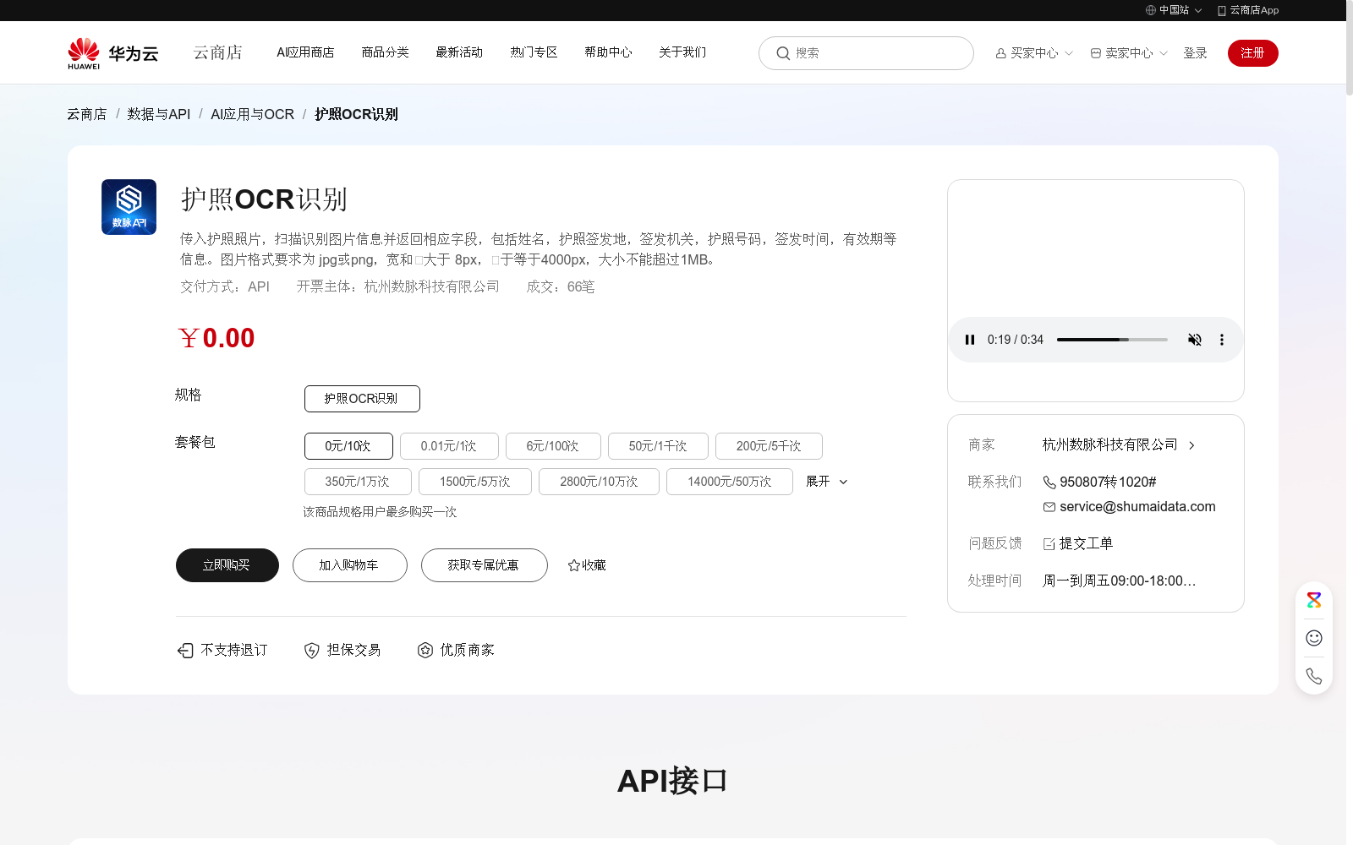Open the AI应用商店 menu

(x=305, y=52)
